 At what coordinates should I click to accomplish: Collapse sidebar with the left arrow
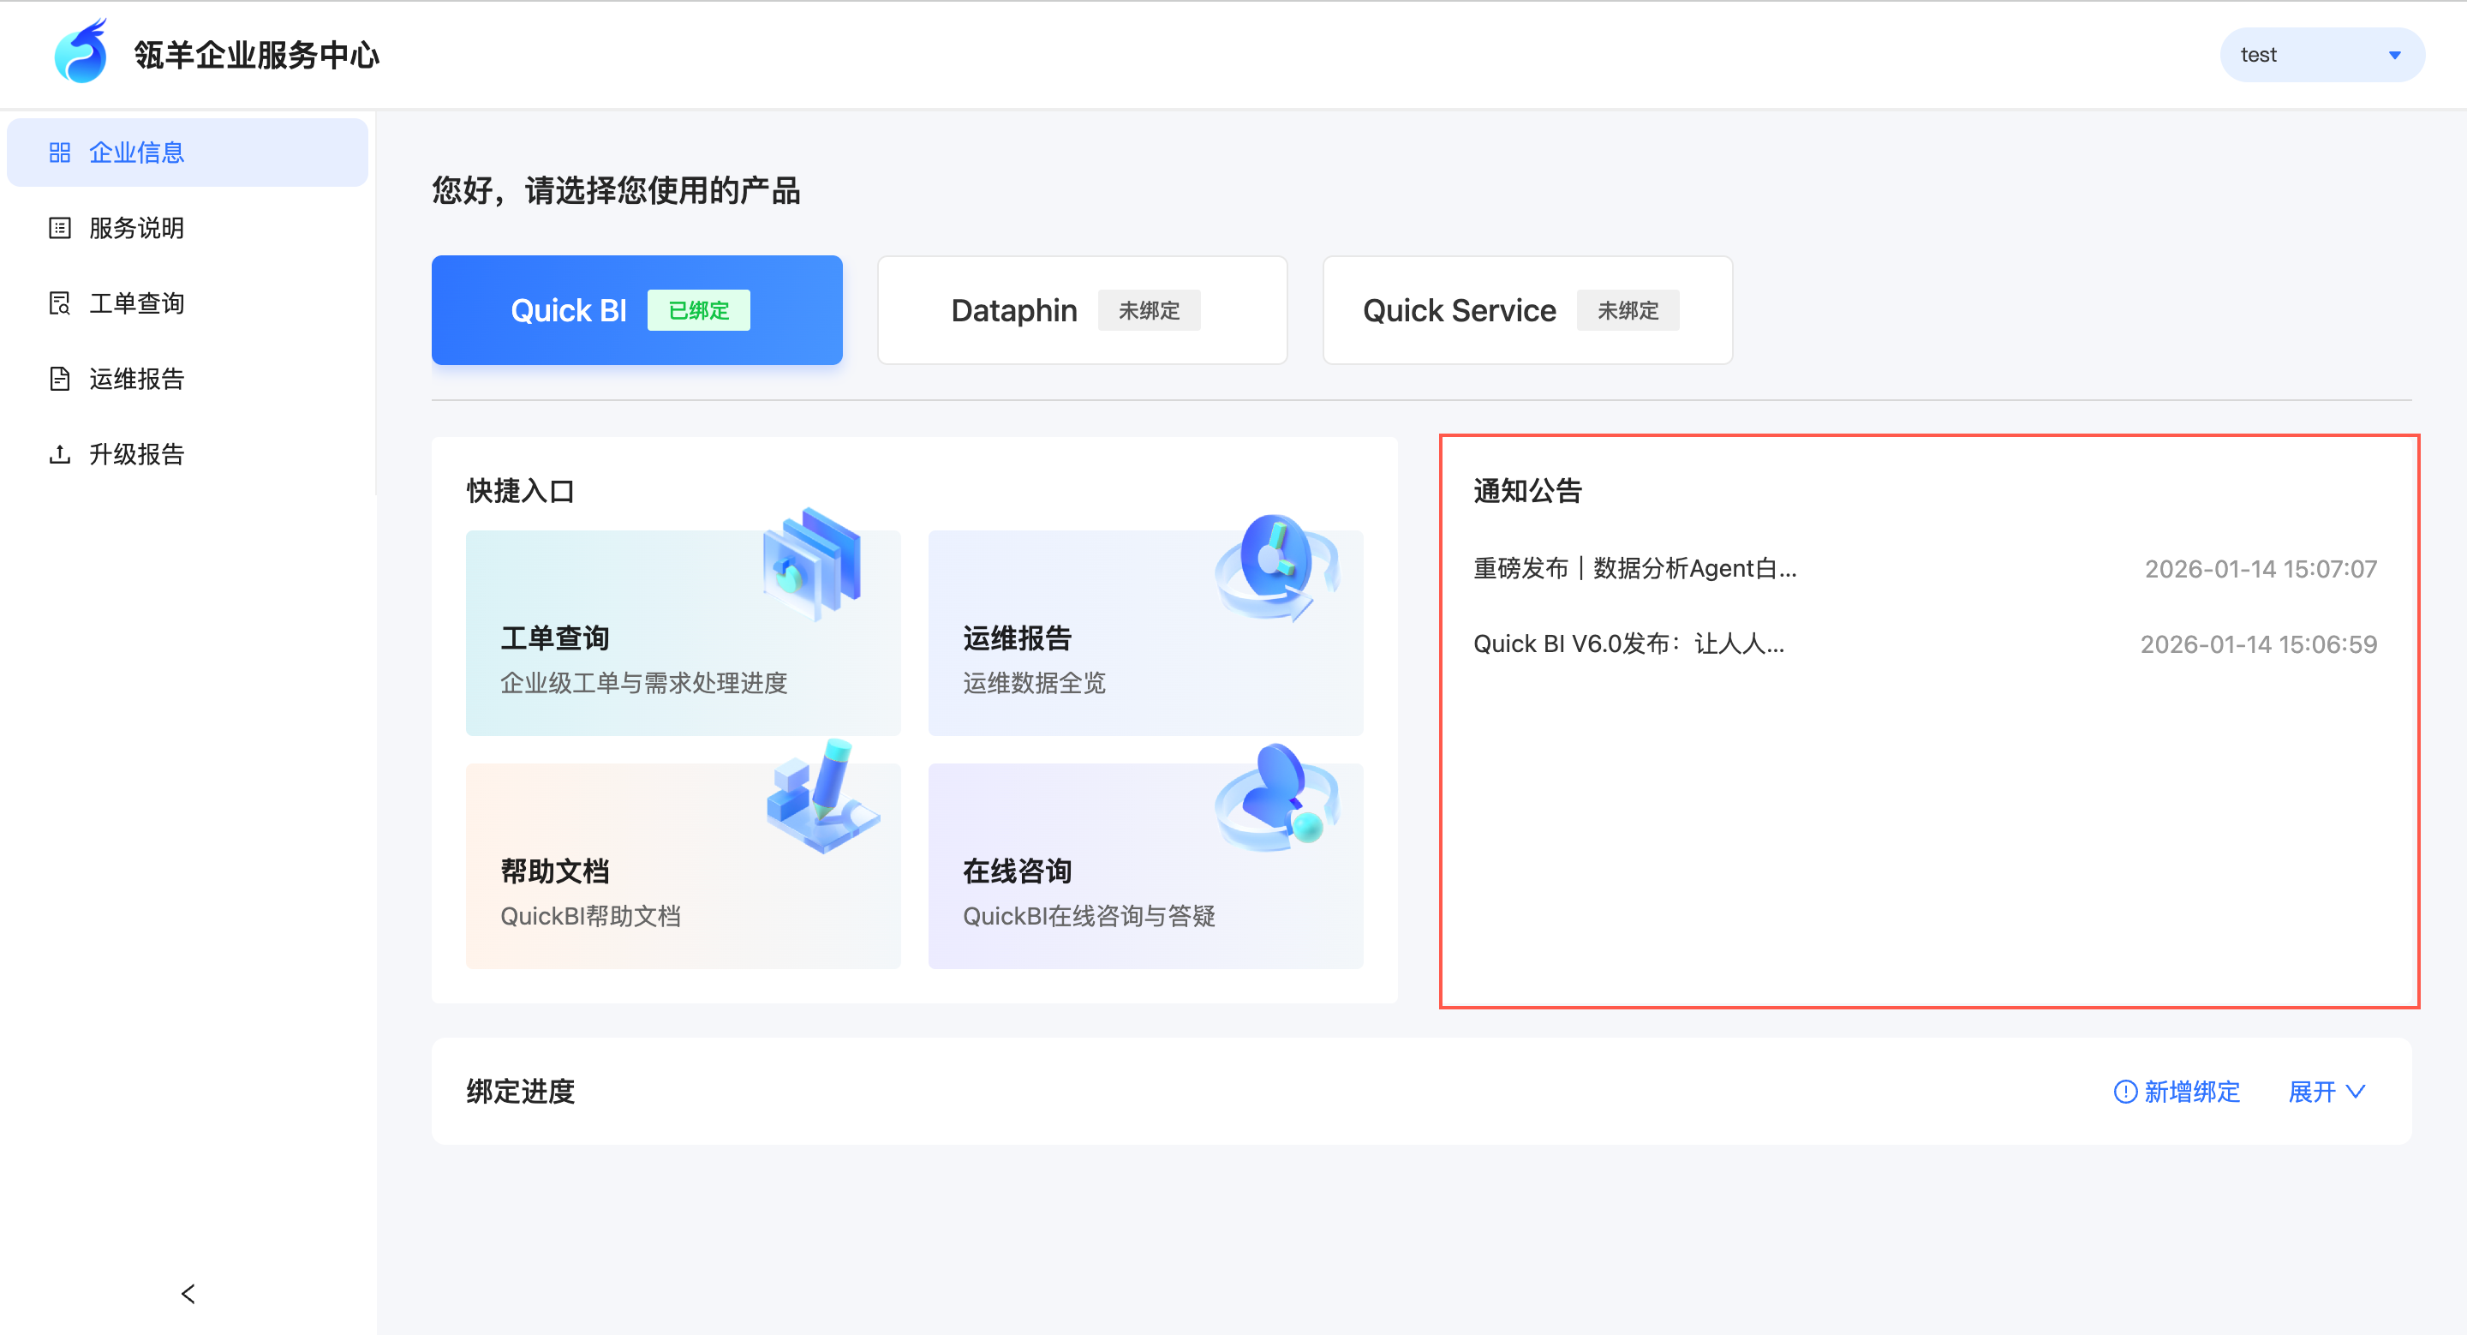[x=188, y=1294]
